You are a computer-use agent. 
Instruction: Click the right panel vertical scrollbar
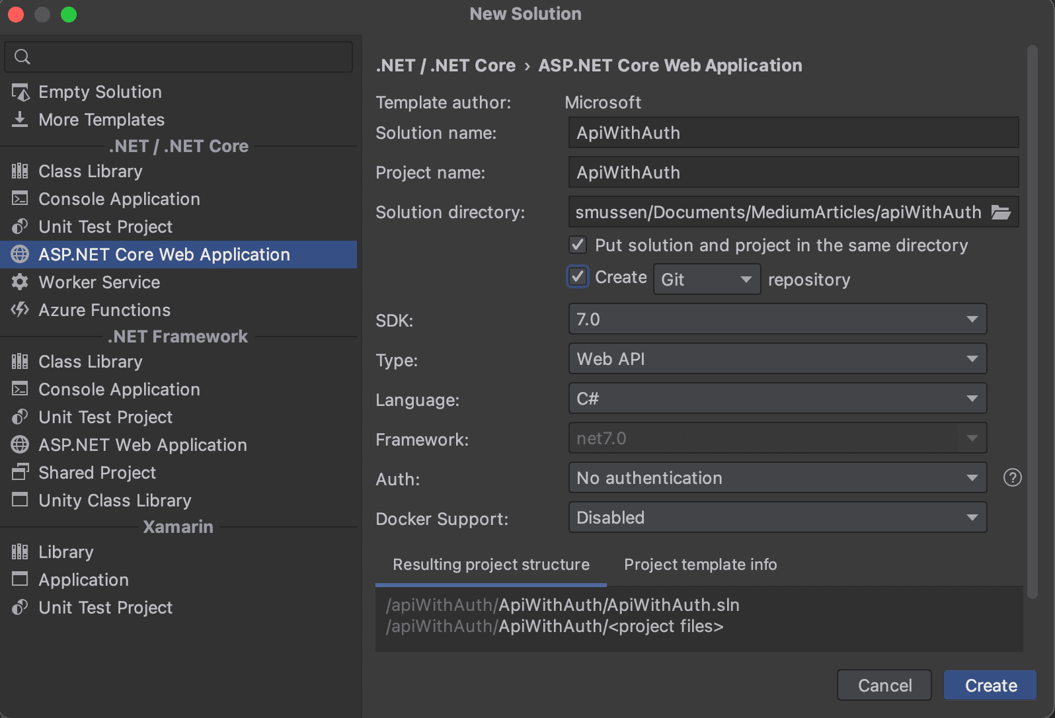1033,322
